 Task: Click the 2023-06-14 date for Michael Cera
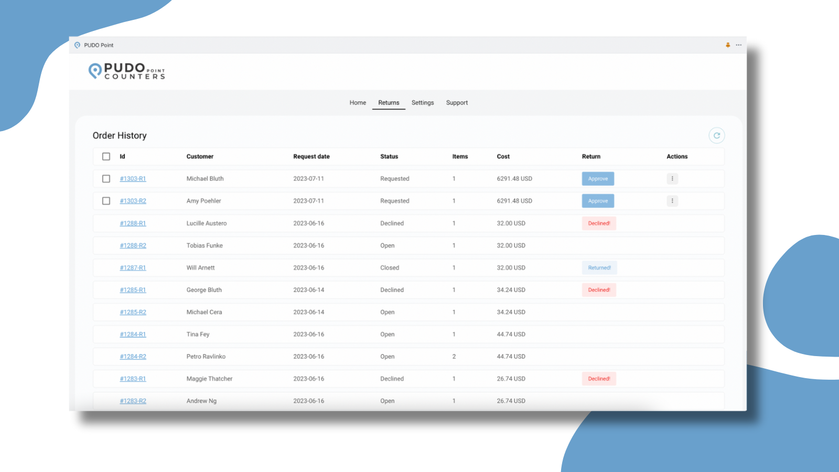309,312
